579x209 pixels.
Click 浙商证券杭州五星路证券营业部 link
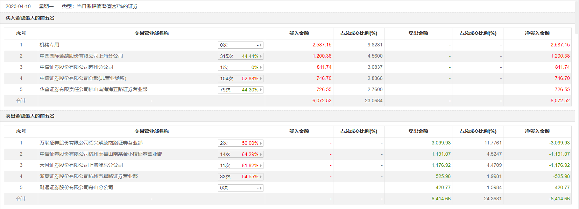point(89,176)
